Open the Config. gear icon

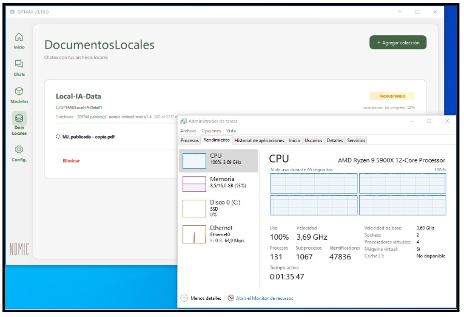tap(19, 149)
